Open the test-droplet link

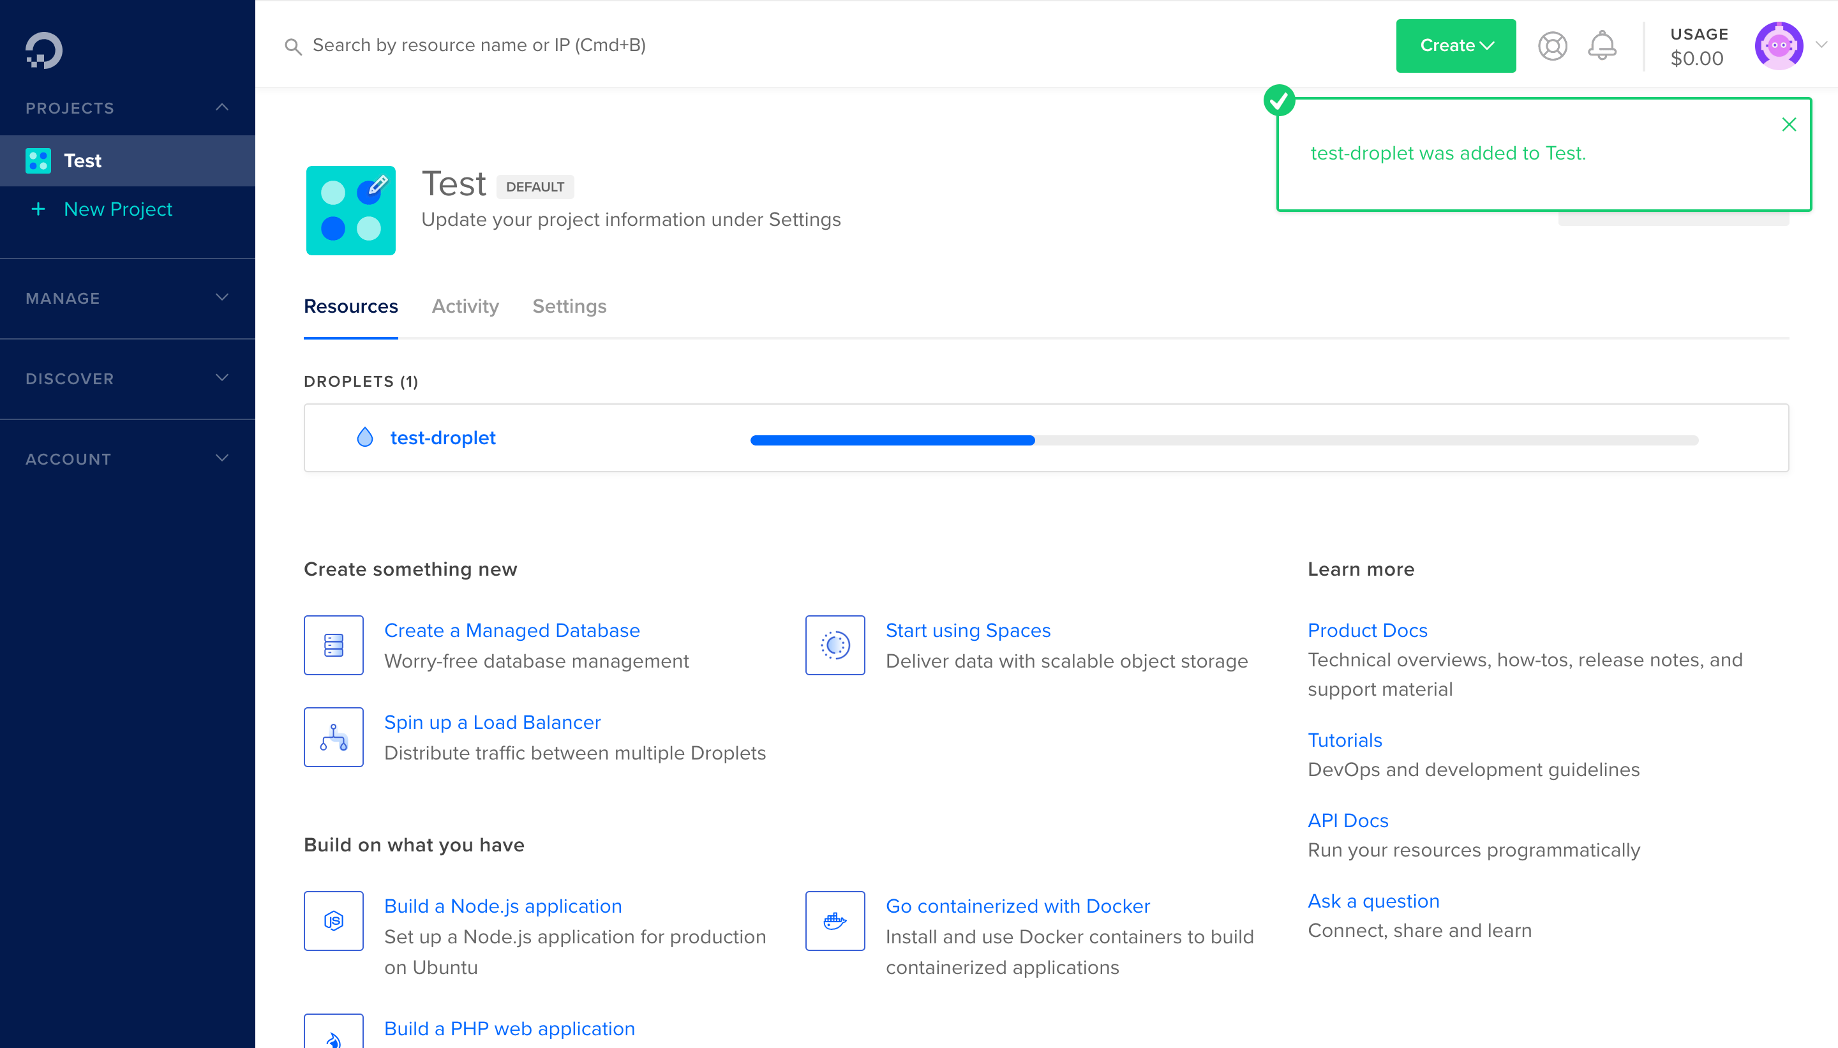(443, 438)
